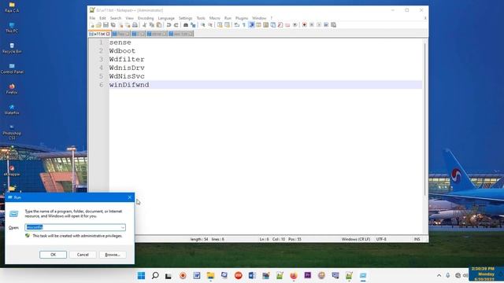
Task: Undo last edit in Notepad++ toolbar
Action: click(169, 25)
